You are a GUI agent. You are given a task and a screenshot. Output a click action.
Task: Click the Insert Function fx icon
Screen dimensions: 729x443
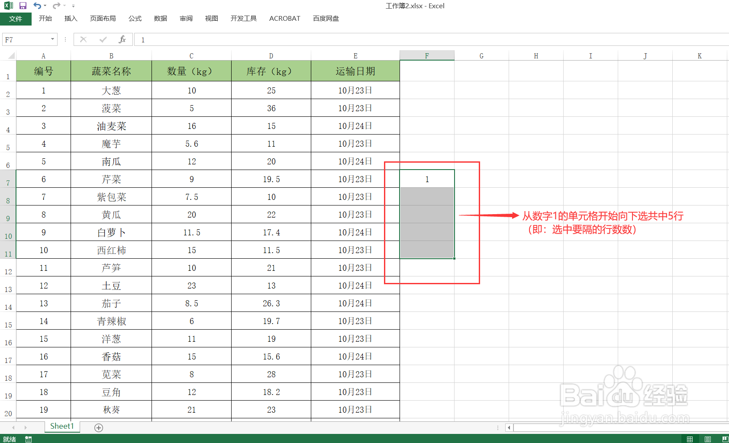[122, 40]
